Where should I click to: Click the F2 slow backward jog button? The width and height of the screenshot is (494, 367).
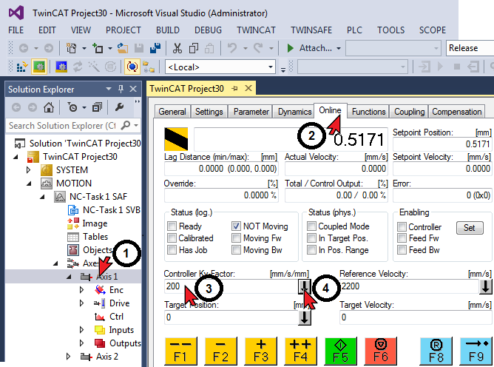pyautogui.click(x=221, y=351)
